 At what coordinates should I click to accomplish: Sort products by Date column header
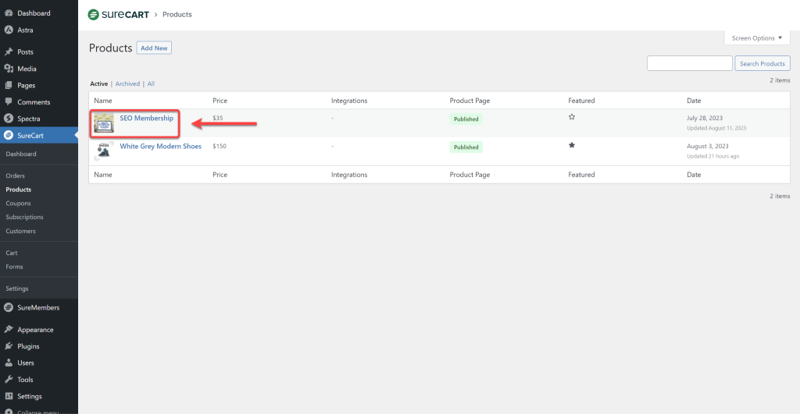coord(693,101)
